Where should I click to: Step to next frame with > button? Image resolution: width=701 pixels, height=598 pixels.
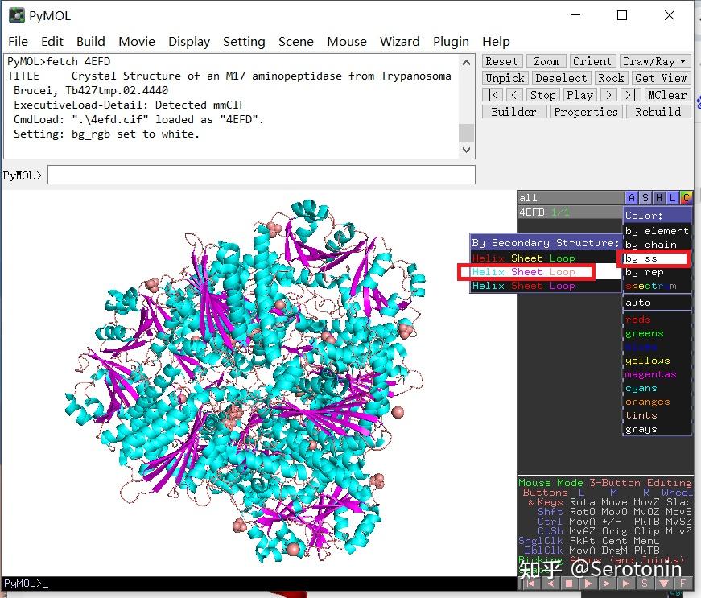(608, 95)
